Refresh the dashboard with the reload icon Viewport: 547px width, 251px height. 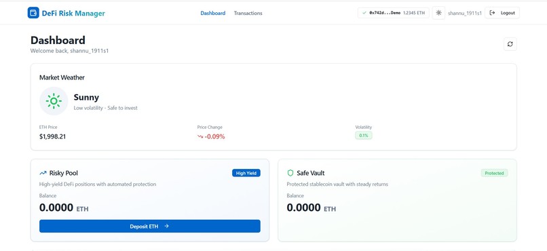[510, 44]
